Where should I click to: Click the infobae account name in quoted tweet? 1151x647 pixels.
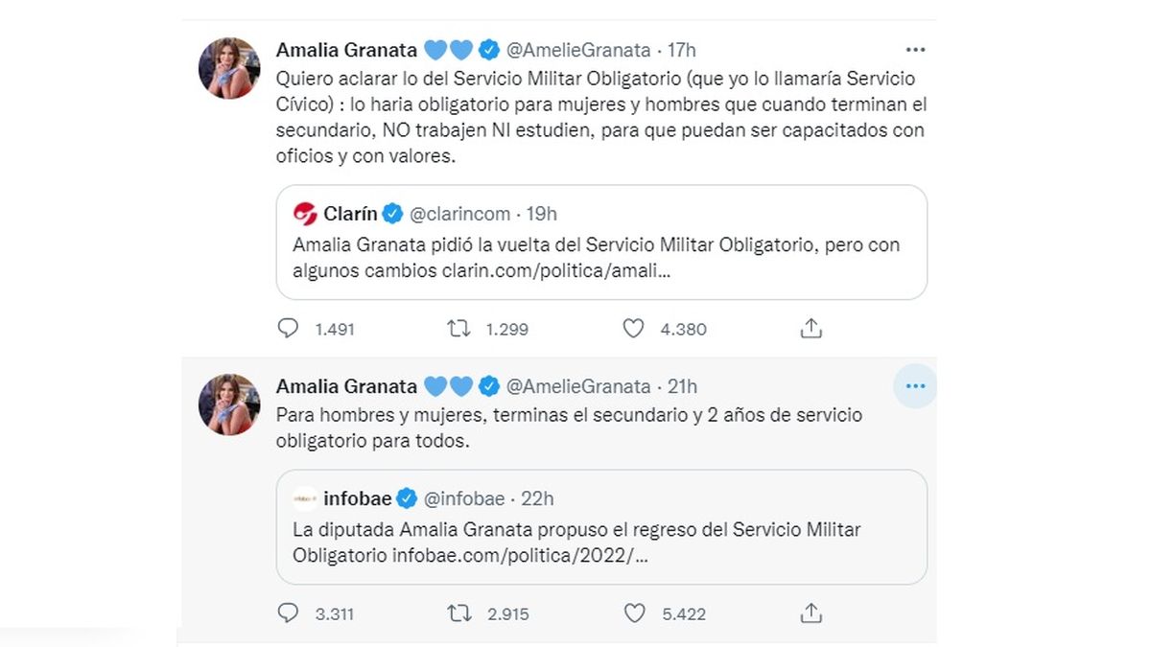click(x=358, y=498)
